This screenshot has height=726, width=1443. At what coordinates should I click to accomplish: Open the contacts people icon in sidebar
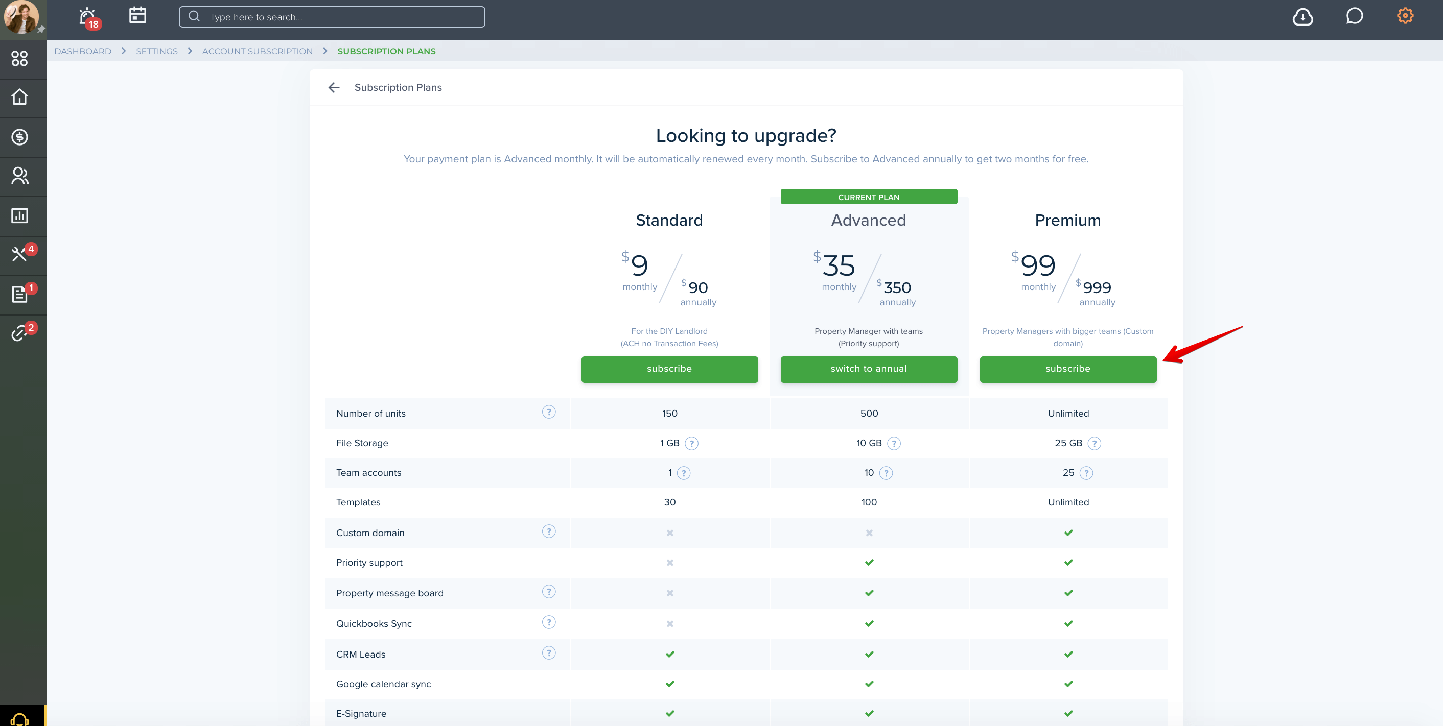pyautogui.click(x=19, y=176)
